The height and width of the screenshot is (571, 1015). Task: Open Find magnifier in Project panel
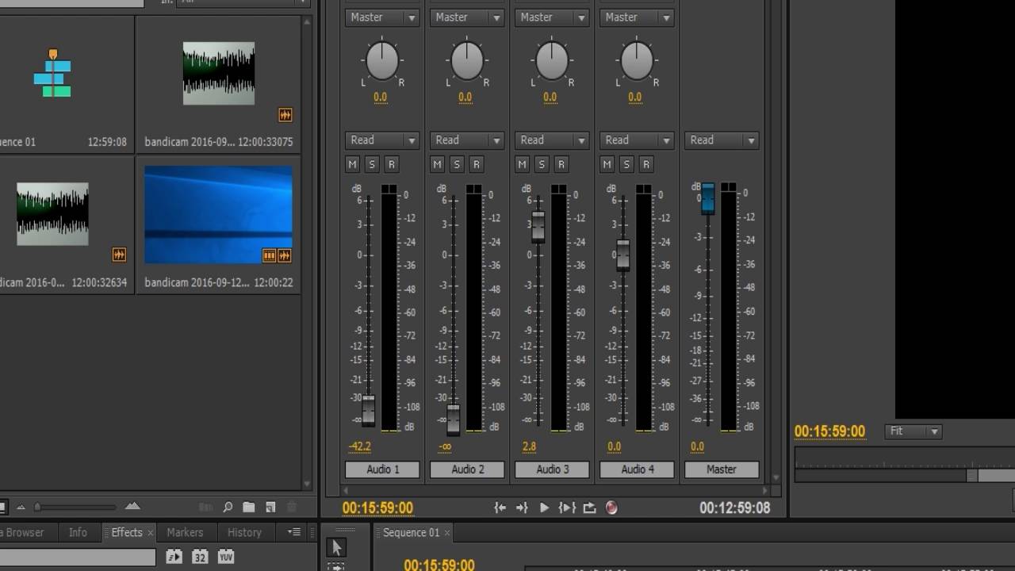(228, 507)
